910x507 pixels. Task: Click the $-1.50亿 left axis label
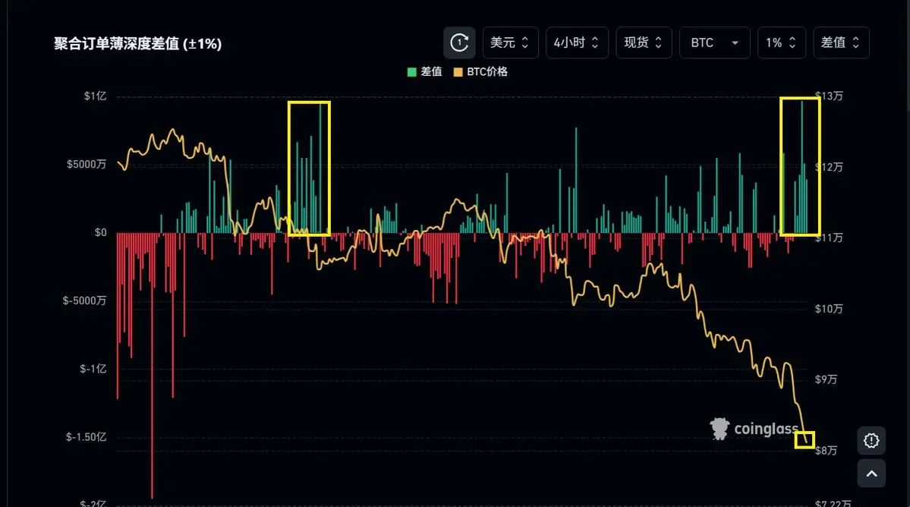[86, 437]
